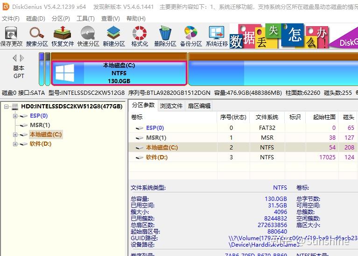358x256 pixels.
Task: Click the 系统迁移 (System migration) icon
Action: (x=217, y=36)
